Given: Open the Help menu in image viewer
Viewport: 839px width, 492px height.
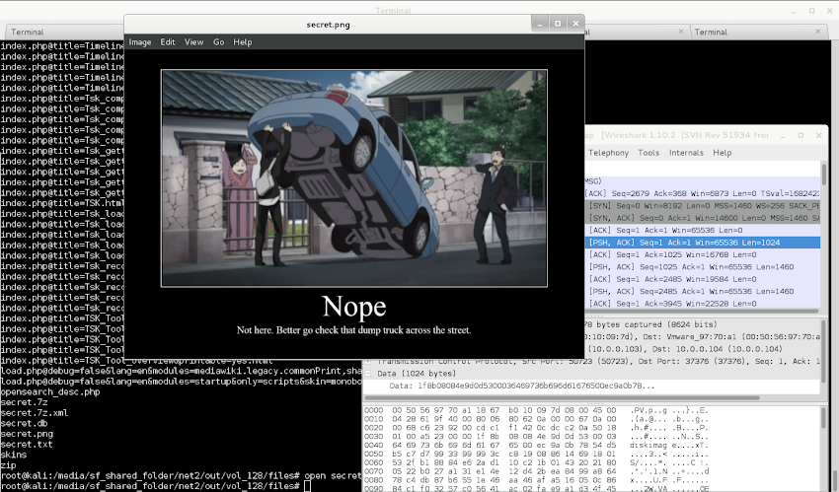Looking at the screenshot, I should click(243, 42).
